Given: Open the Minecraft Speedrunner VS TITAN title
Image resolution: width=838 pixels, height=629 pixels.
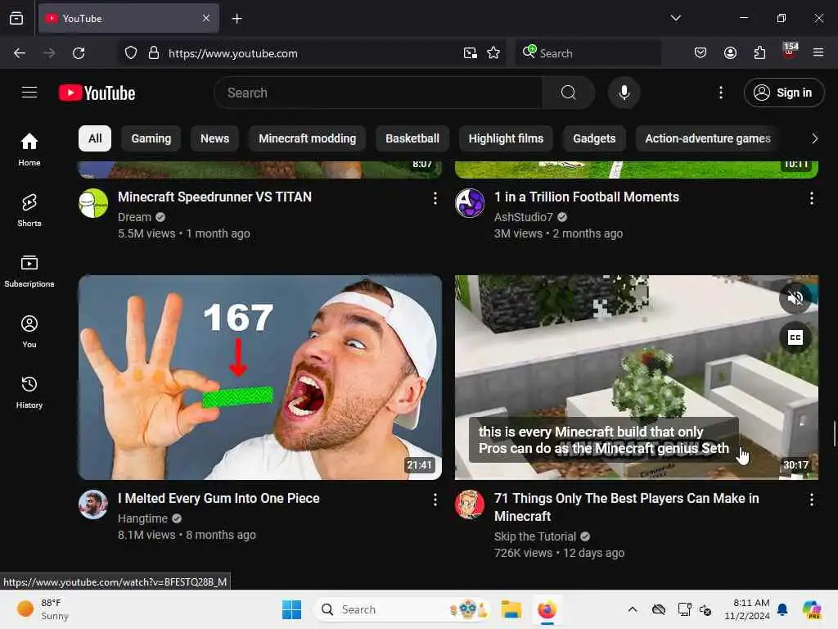Looking at the screenshot, I should coord(215,197).
